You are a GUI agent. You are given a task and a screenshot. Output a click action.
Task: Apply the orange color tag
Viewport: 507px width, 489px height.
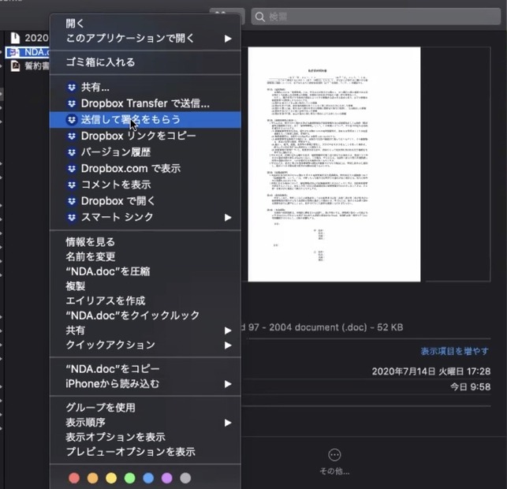[92, 478]
